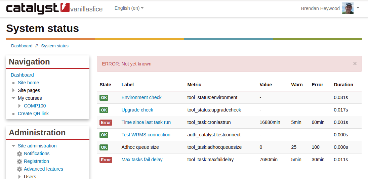The height and width of the screenshot is (179, 368).
Task: Expand the Users admin node
Action: click(x=20, y=177)
